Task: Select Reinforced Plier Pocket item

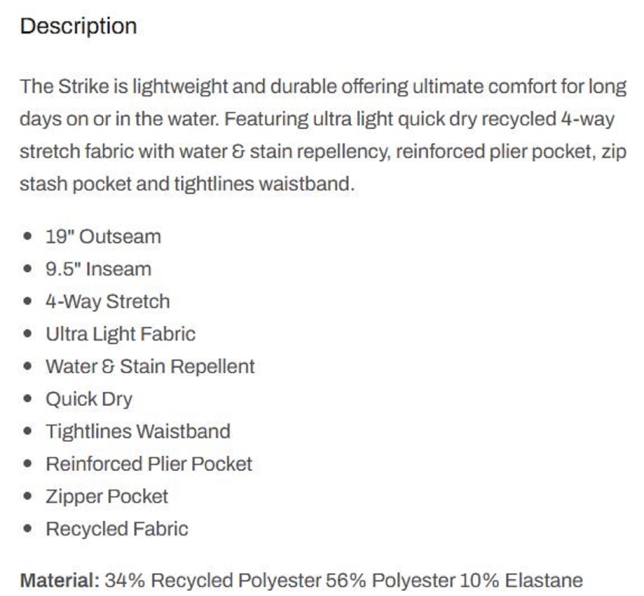Action: (149, 464)
